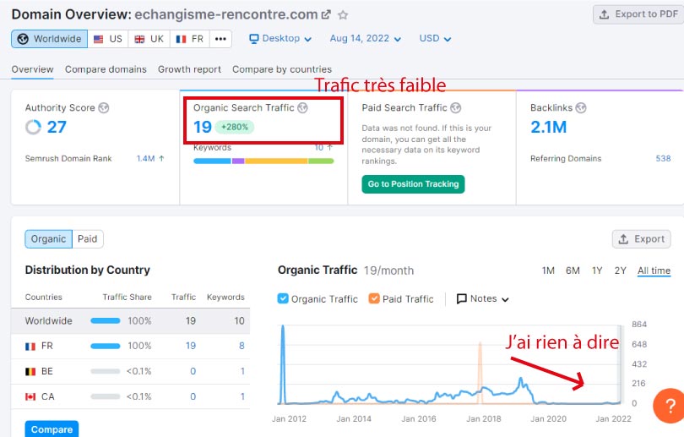Click globe icon beside Paid Search Traffic

[455, 107]
